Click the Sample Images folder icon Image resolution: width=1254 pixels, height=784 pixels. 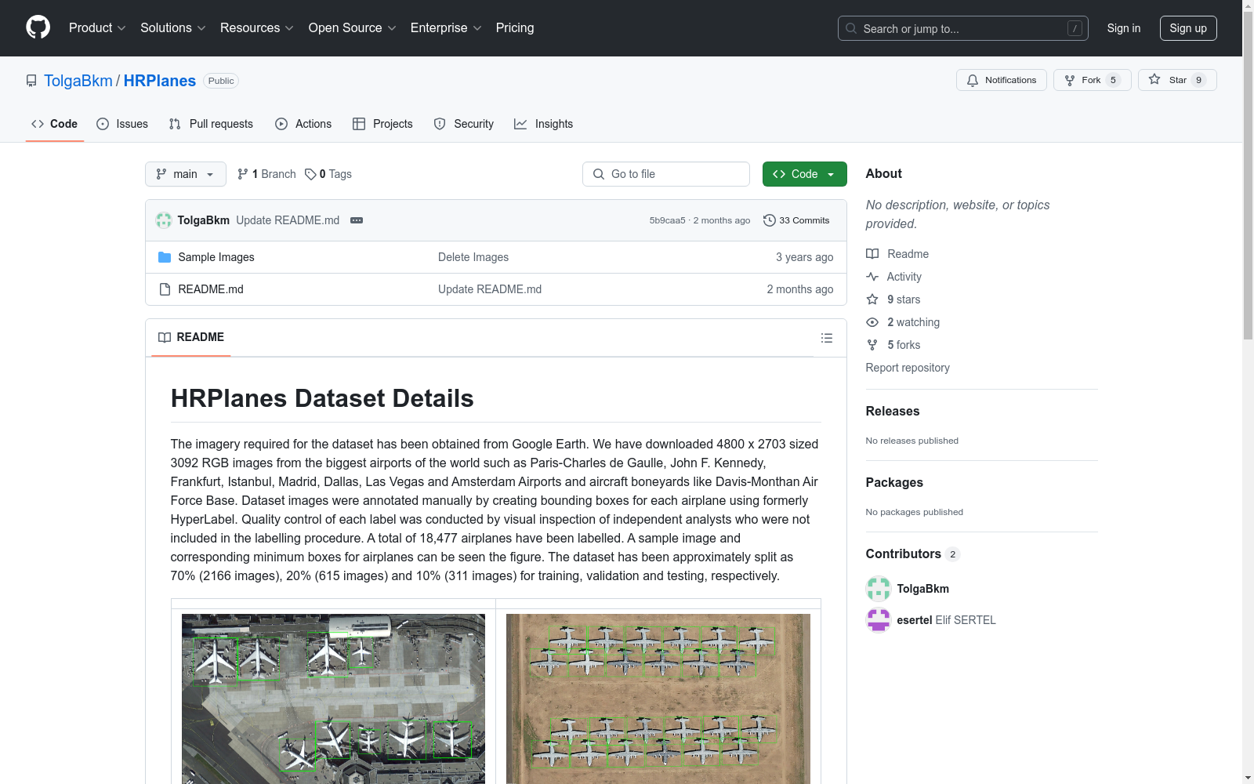point(165,257)
